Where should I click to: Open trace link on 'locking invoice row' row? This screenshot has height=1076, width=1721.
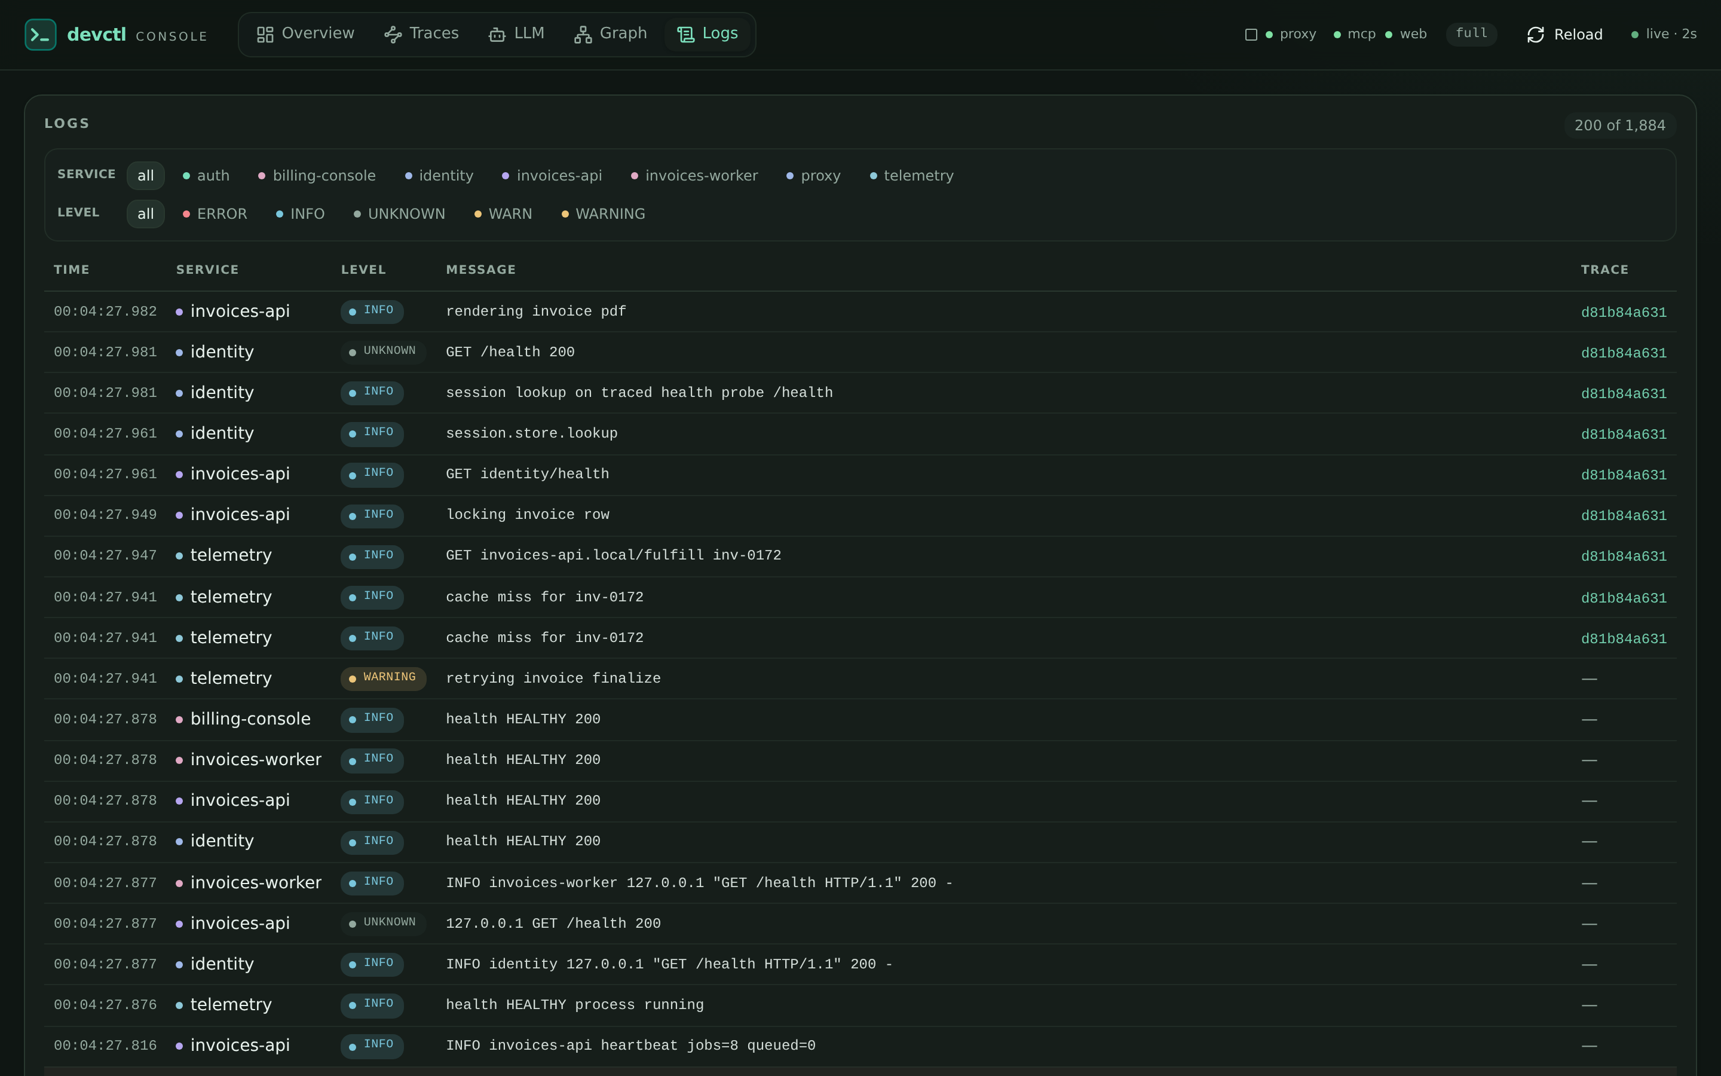1624,515
